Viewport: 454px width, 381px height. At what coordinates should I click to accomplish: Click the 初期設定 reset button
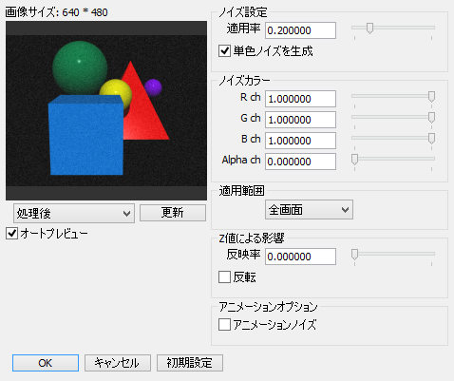pos(190,363)
